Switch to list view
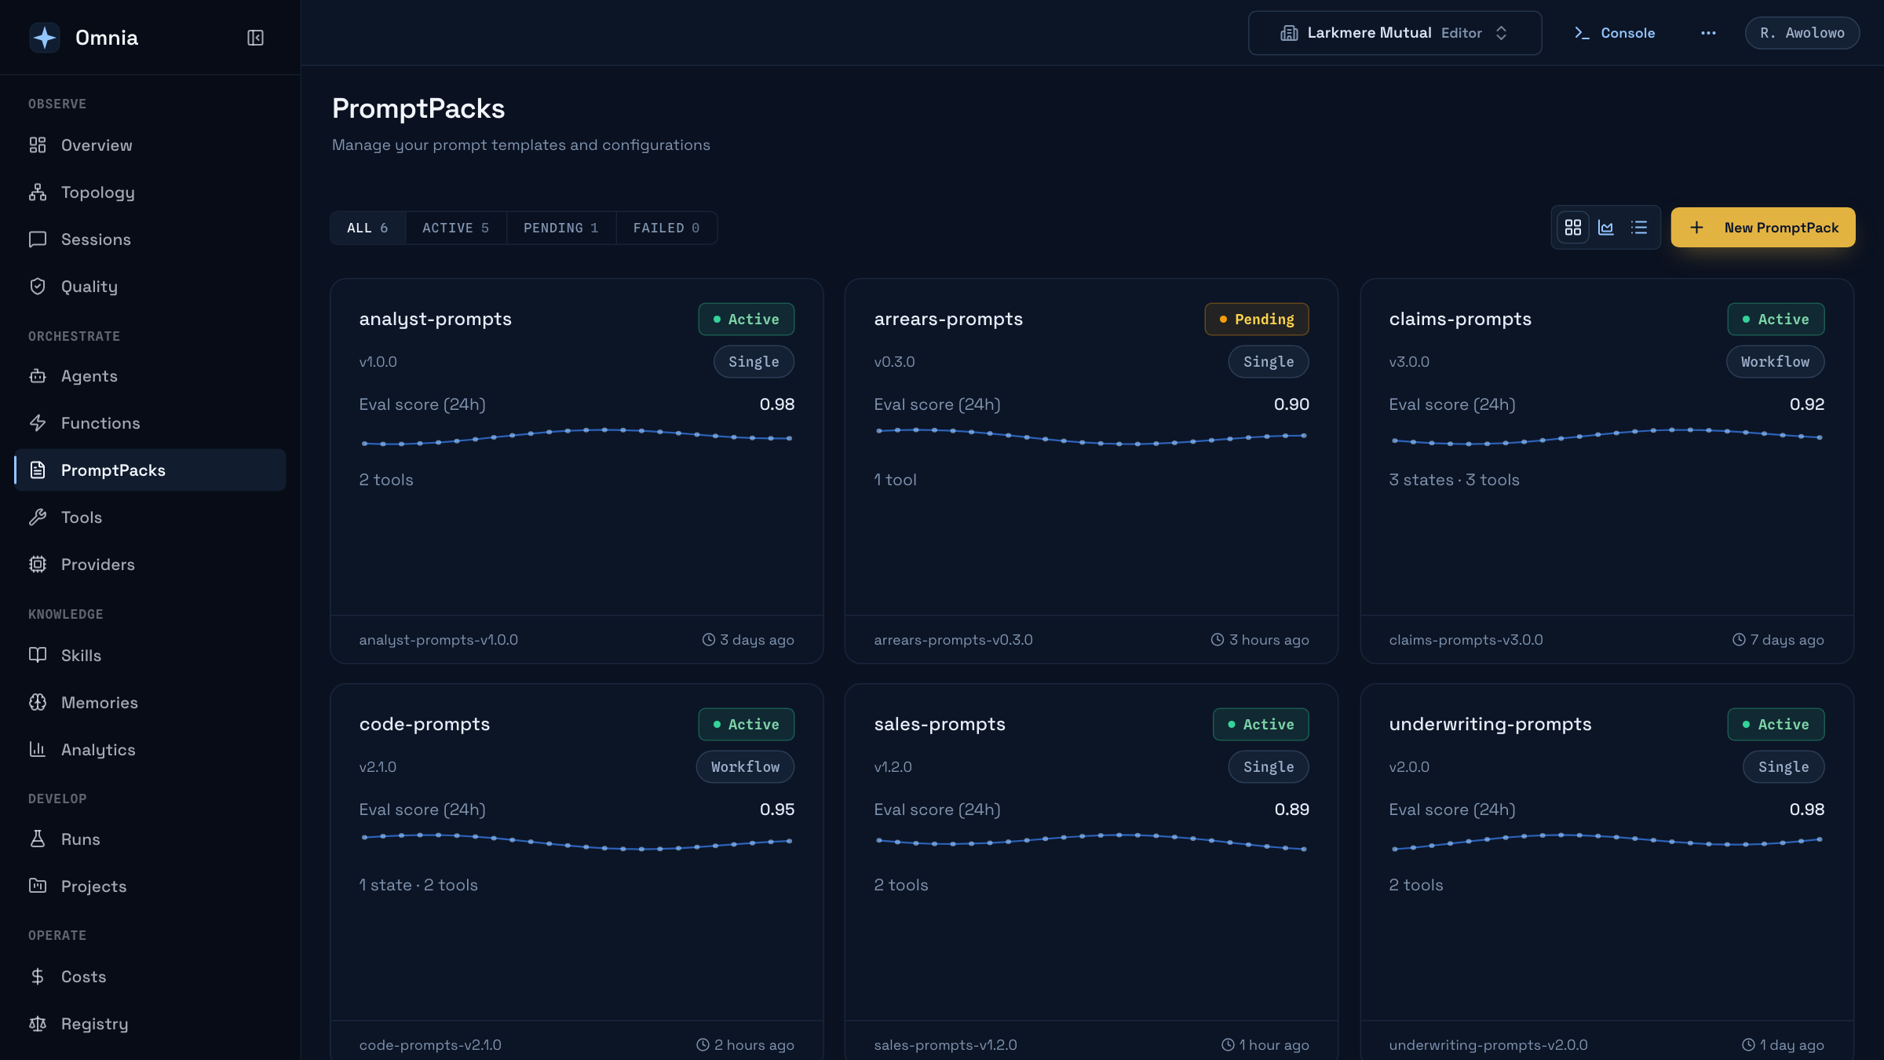This screenshot has height=1060, width=1884. (x=1639, y=228)
